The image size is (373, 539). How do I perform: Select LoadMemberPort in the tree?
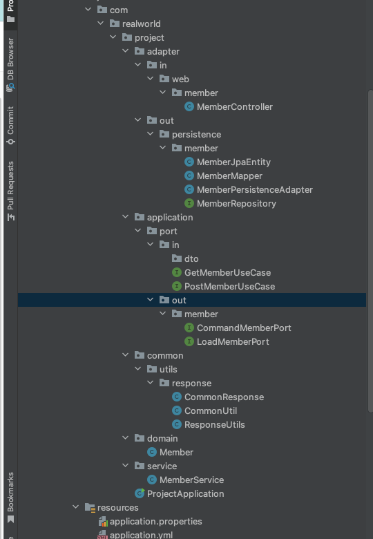click(233, 341)
